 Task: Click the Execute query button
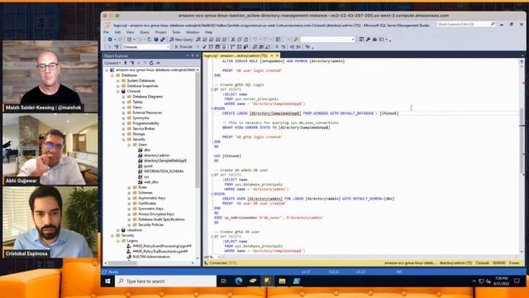(x=183, y=47)
